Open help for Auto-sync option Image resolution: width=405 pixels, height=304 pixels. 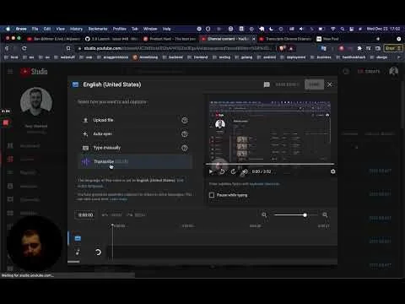tap(185, 134)
